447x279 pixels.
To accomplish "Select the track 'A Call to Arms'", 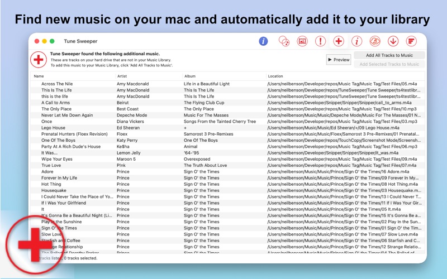I will tap(55, 103).
